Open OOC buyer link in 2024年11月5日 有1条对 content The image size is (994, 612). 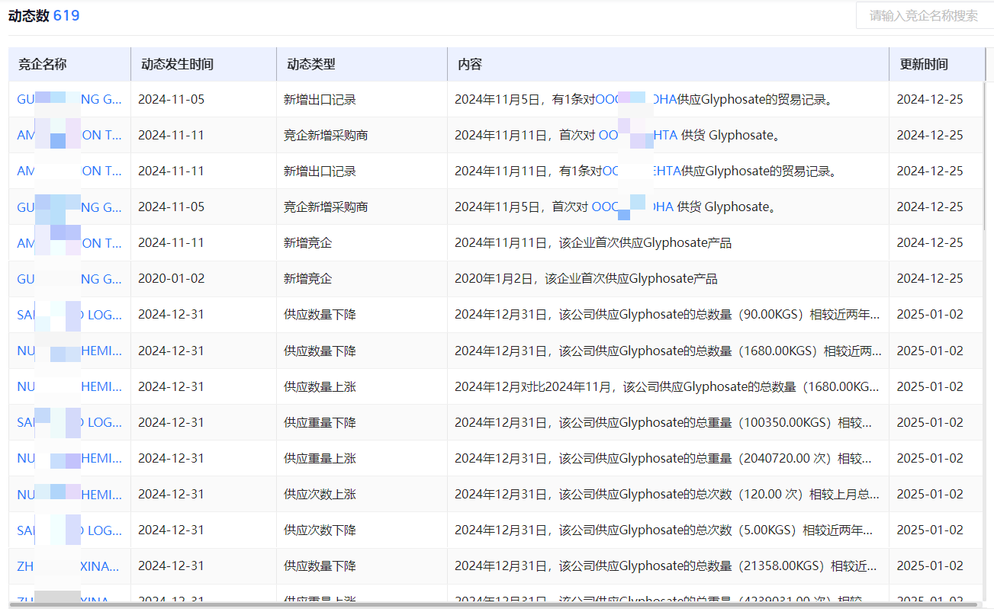pyautogui.click(x=635, y=100)
